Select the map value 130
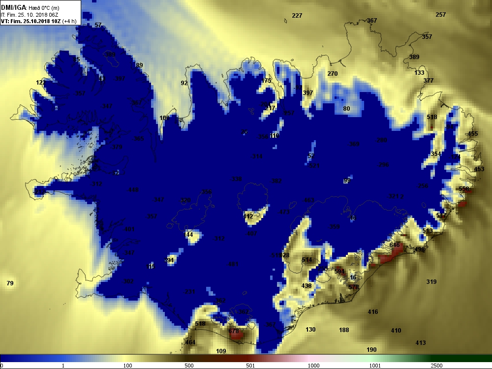The image size is (492, 369). (310, 329)
